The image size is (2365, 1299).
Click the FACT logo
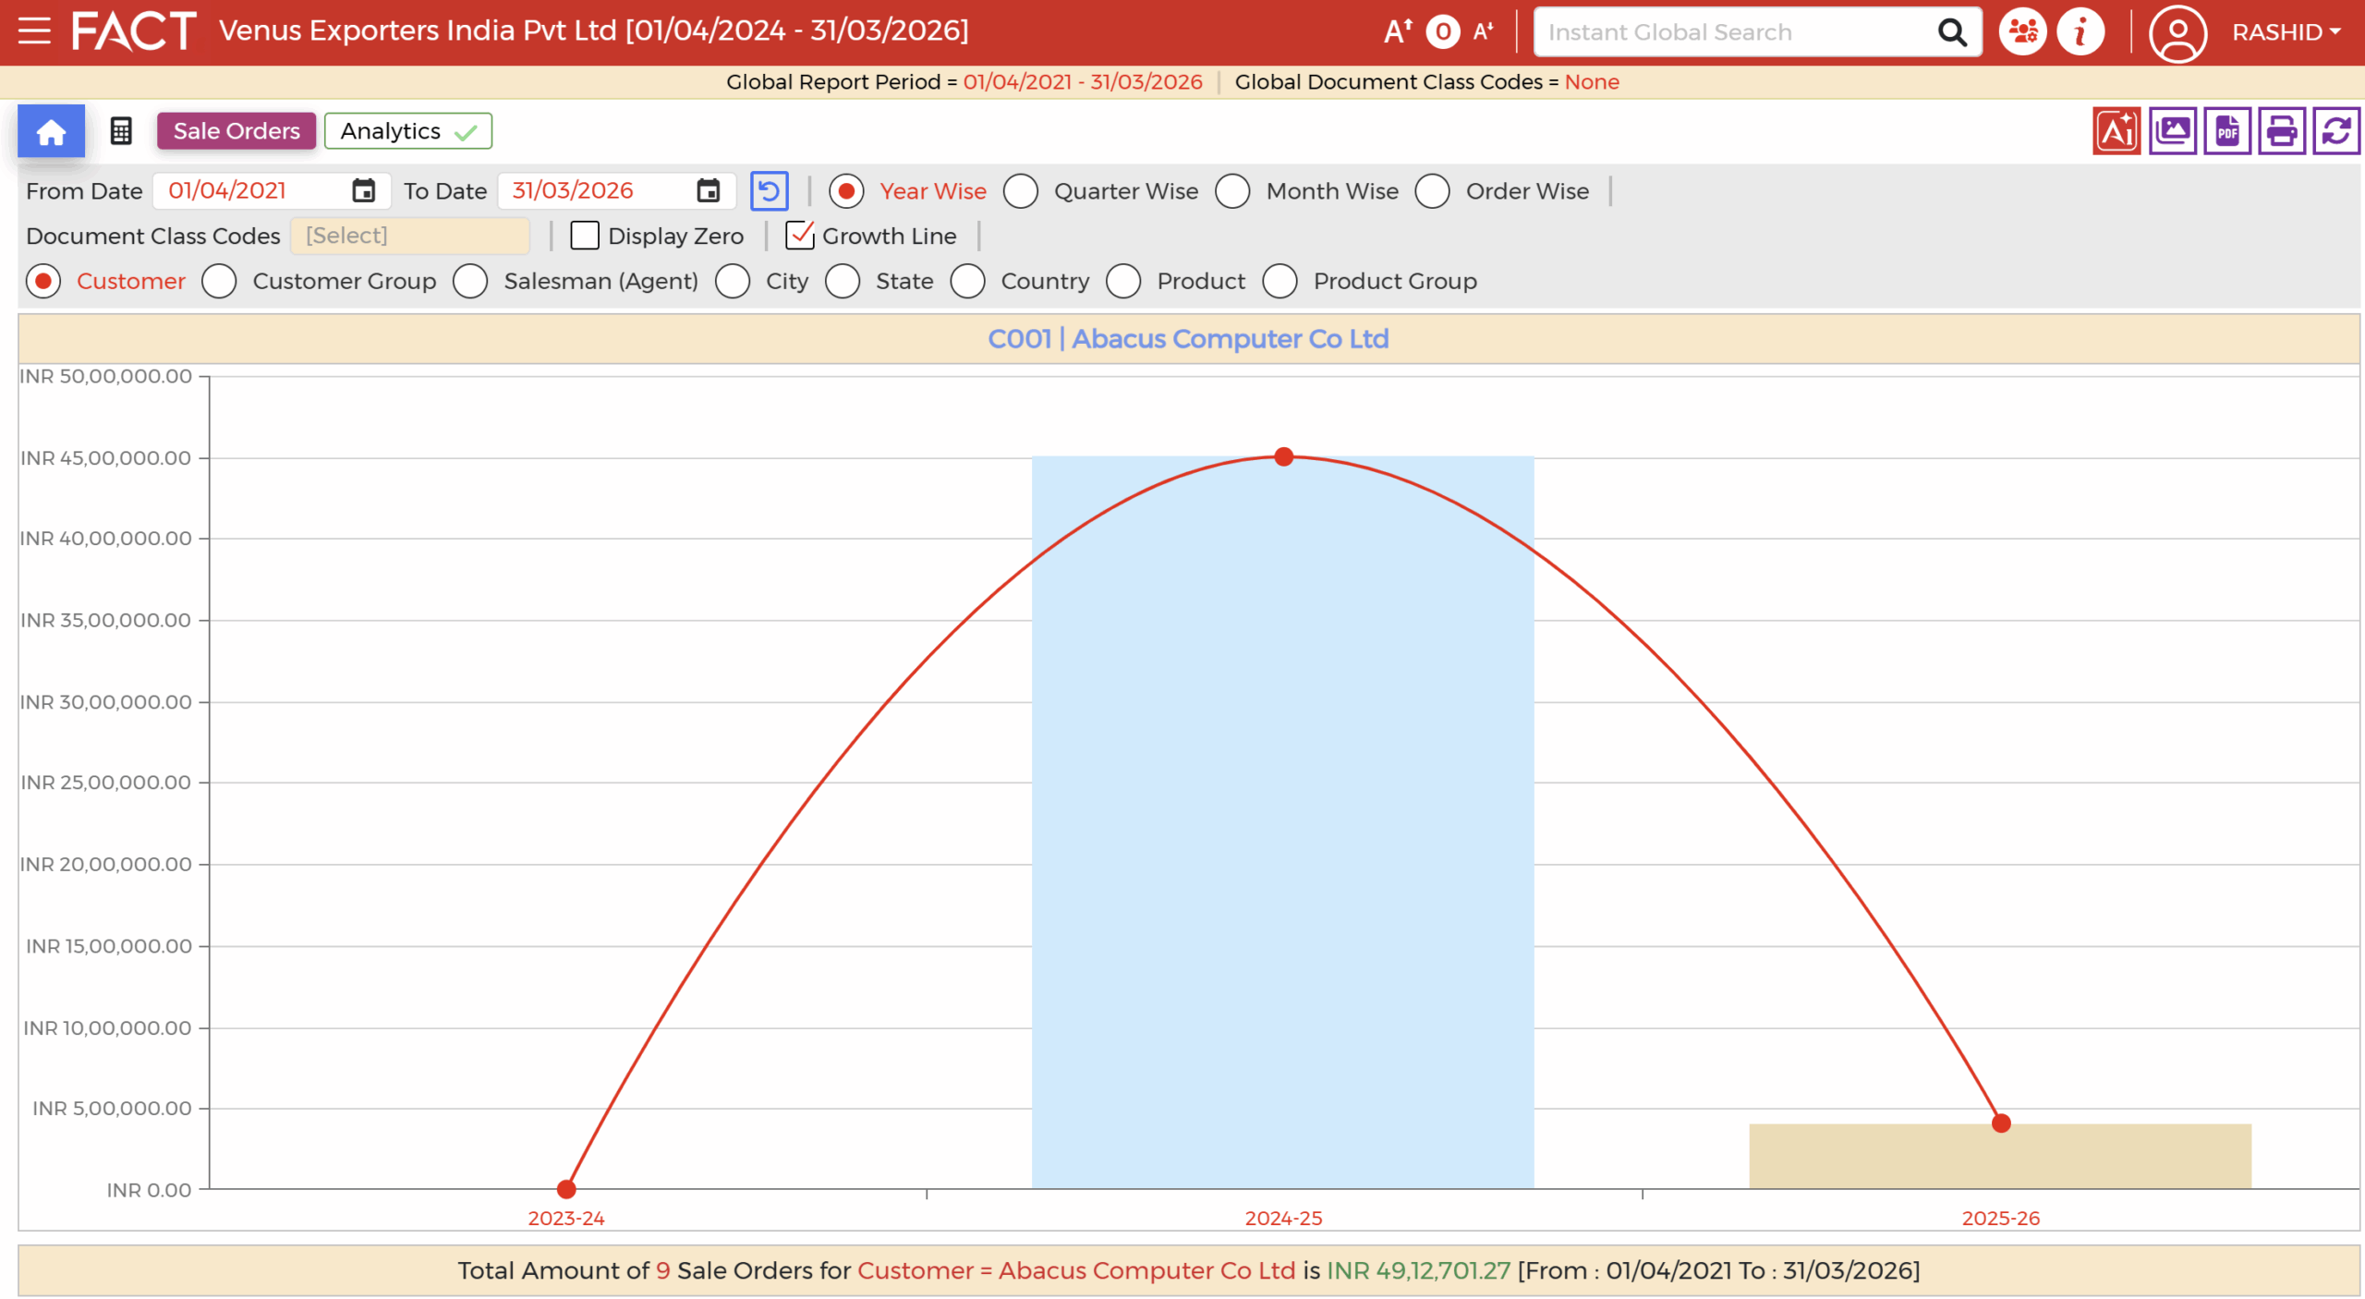[134, 30]
